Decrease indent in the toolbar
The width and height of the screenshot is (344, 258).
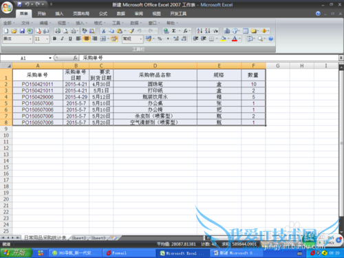pyautogui.click(x=195, y=39)
